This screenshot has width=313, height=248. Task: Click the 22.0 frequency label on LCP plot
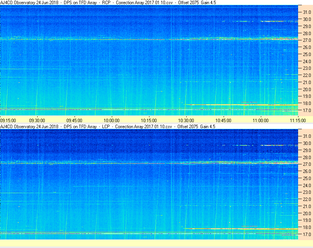pos(307,199)
